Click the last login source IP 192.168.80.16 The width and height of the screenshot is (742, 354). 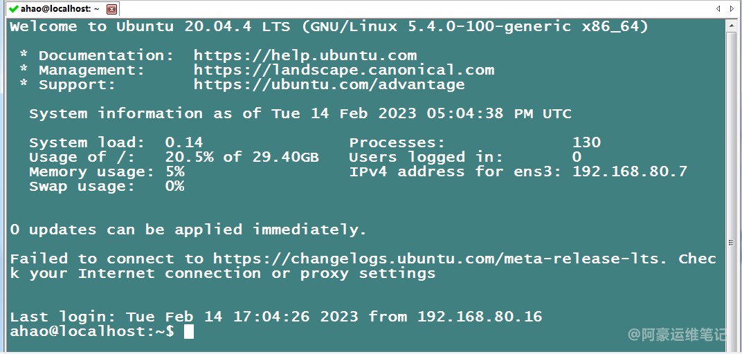[479, 317]
